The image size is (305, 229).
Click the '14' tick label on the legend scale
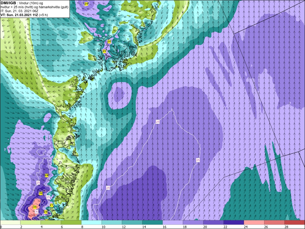point(144,227)
